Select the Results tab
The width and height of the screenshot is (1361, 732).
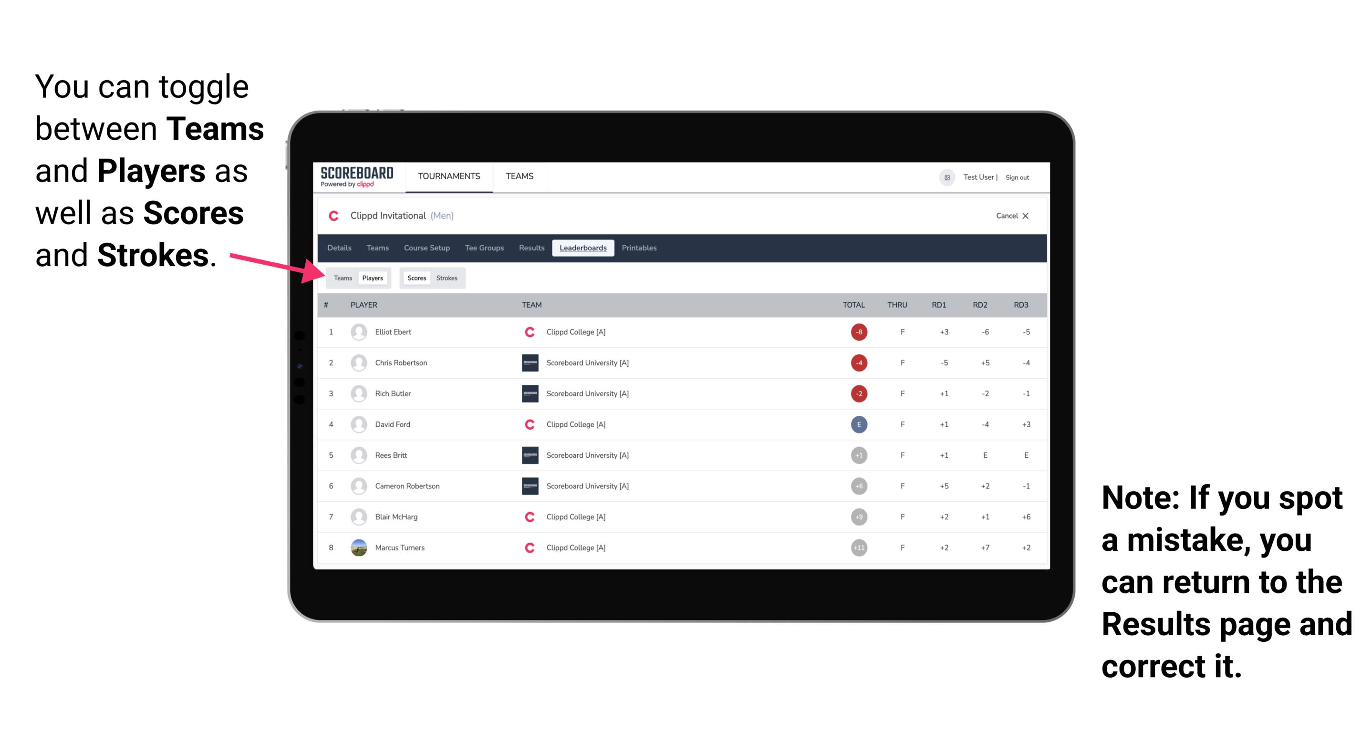pyautogui.click(x=533, y=248)
